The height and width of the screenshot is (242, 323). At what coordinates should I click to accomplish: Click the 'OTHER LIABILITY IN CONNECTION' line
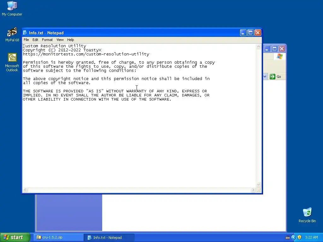(x=97, y=99)
